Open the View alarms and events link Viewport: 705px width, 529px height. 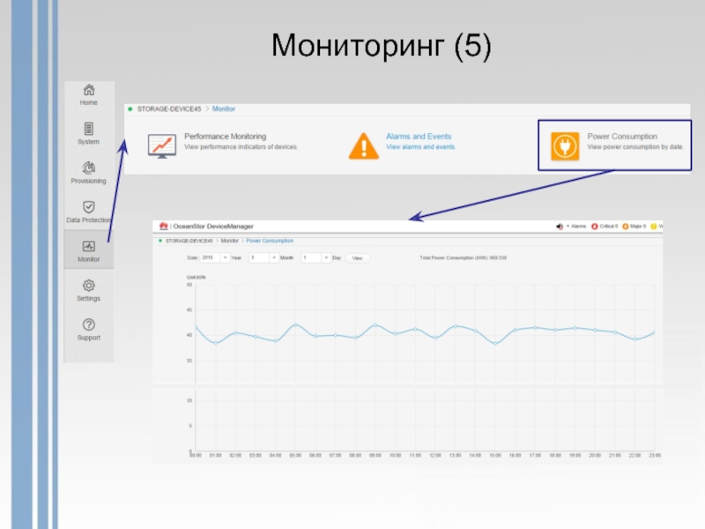[421, 147]
